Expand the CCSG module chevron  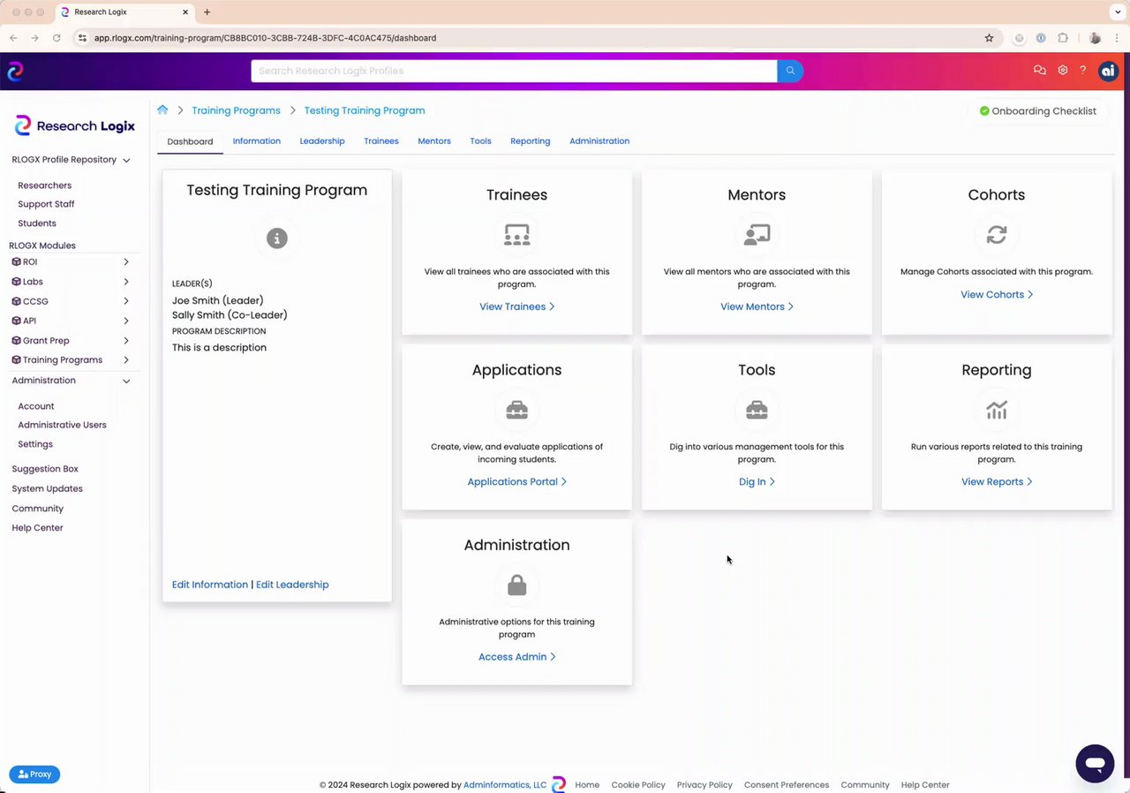[x=126, y=301]
